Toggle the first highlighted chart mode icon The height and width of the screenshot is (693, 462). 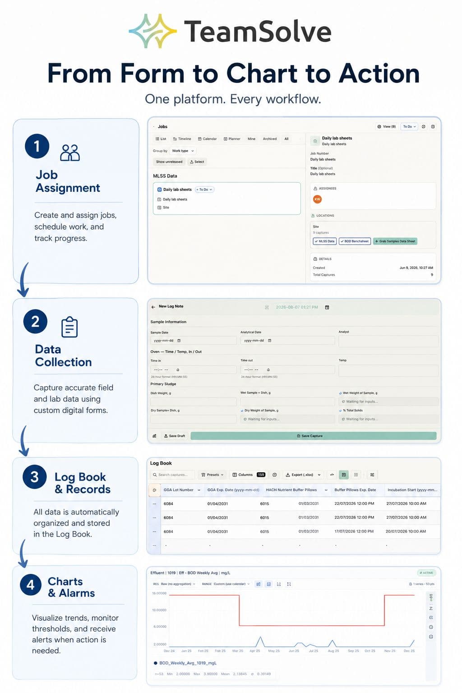259,584
